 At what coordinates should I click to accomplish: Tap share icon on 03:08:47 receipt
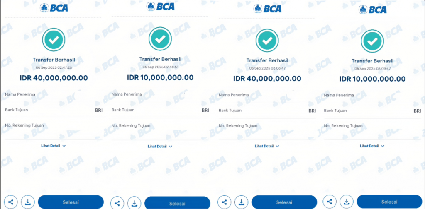225,202
